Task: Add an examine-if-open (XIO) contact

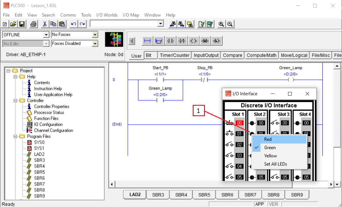Action: pyautogui.click(x=182, y=41)
